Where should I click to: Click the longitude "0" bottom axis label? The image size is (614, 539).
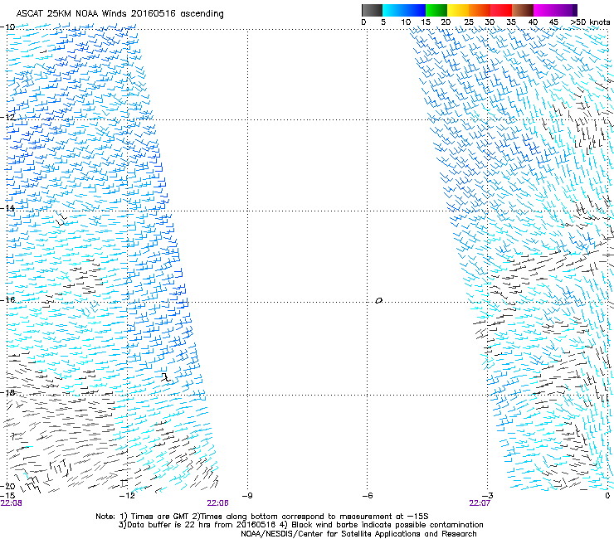(607, 495)
